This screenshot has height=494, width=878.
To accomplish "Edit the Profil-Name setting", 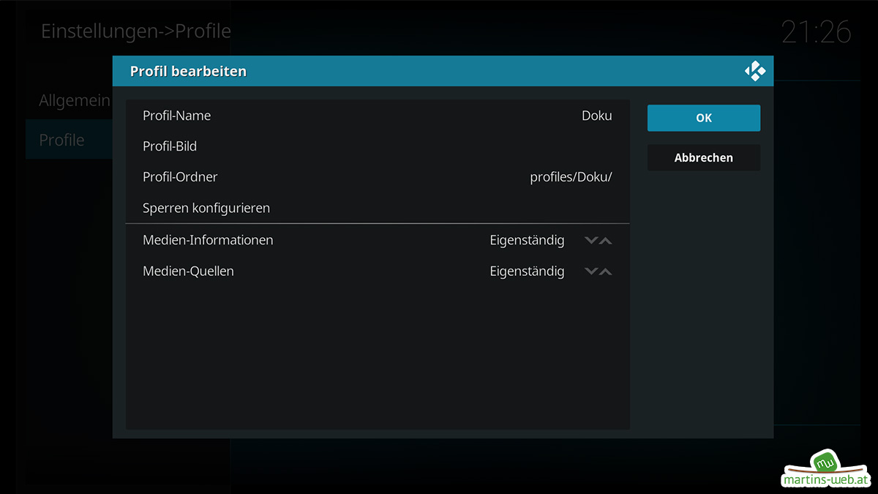I will click(378, 116).
